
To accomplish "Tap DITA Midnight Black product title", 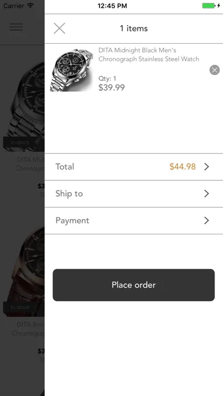I will tap(148, 55).
